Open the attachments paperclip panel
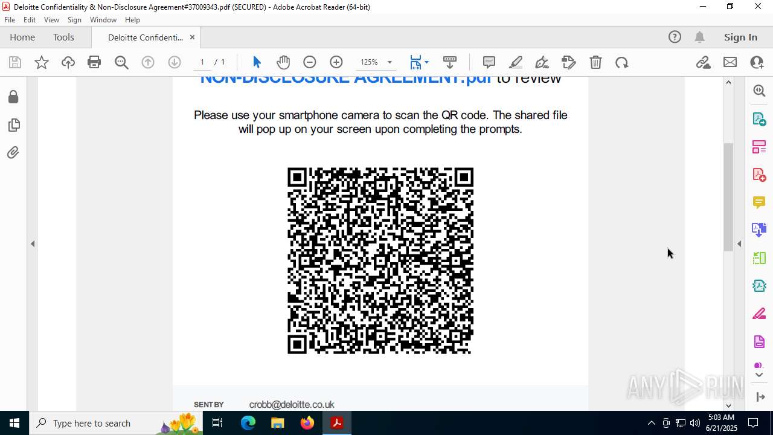 (x=13, y=152)
